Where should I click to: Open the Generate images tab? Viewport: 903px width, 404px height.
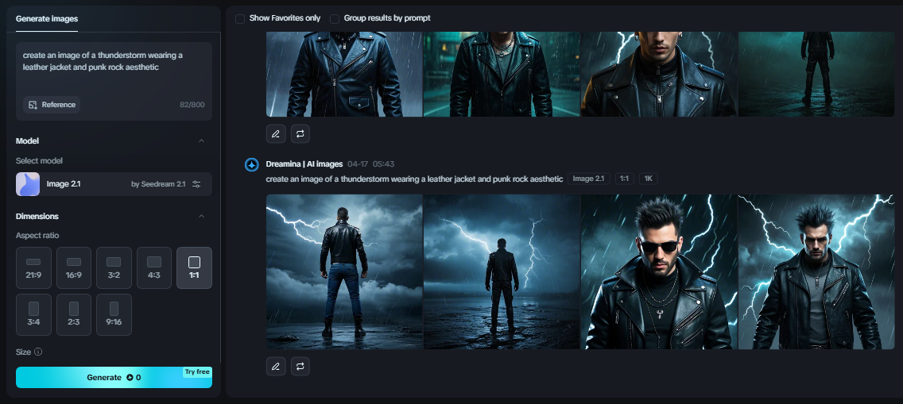tap(47, 18)
